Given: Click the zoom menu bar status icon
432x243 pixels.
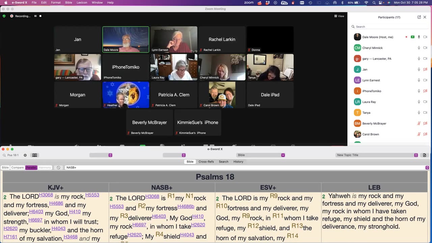Looking at the screenshot, I should tap(249, 2).
